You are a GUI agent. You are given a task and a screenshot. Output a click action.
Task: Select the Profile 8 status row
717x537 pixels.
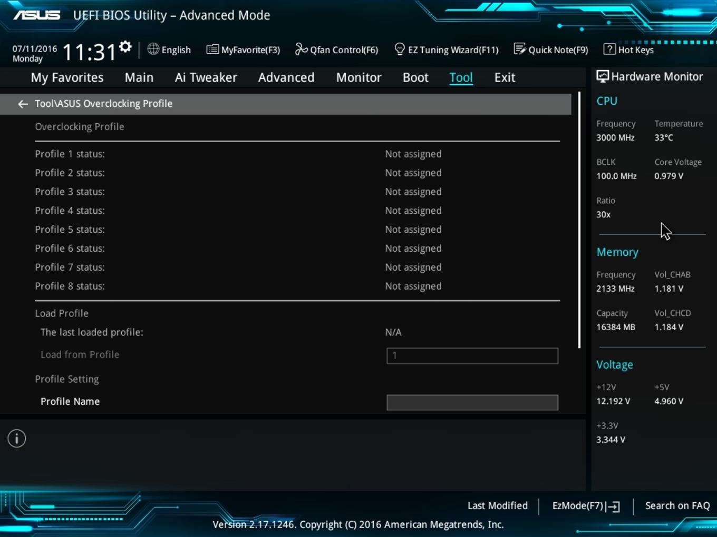(x=297, y=286)
